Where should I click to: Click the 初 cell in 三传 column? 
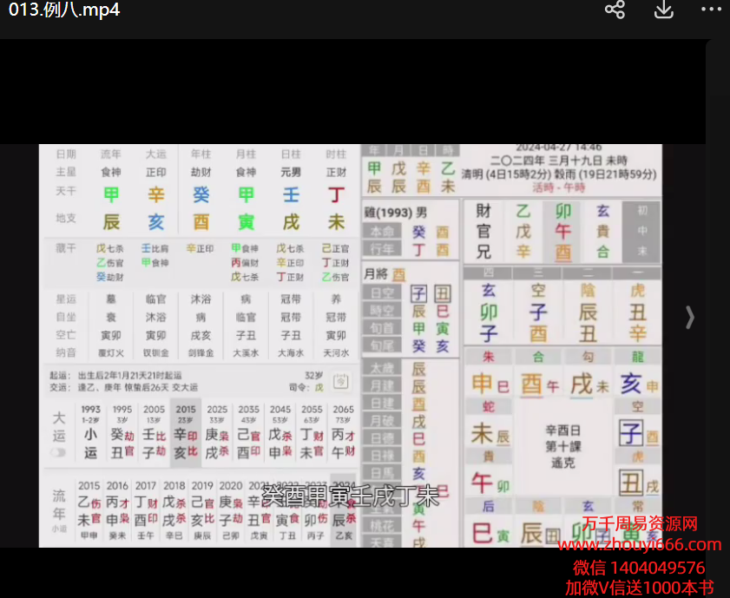click(642, 211)
